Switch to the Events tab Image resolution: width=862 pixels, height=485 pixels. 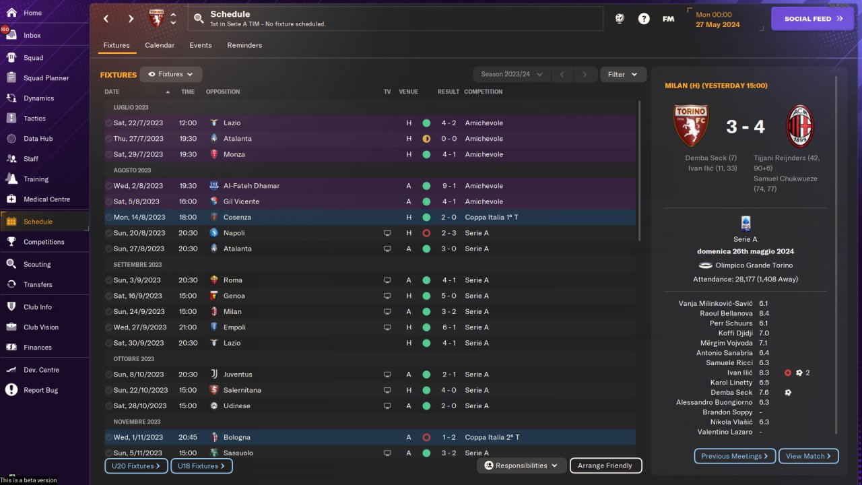[201, 45]
